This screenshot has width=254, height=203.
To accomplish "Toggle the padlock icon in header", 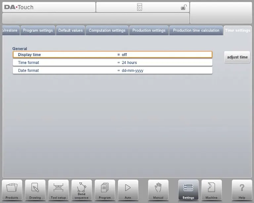I will [184, 7].
